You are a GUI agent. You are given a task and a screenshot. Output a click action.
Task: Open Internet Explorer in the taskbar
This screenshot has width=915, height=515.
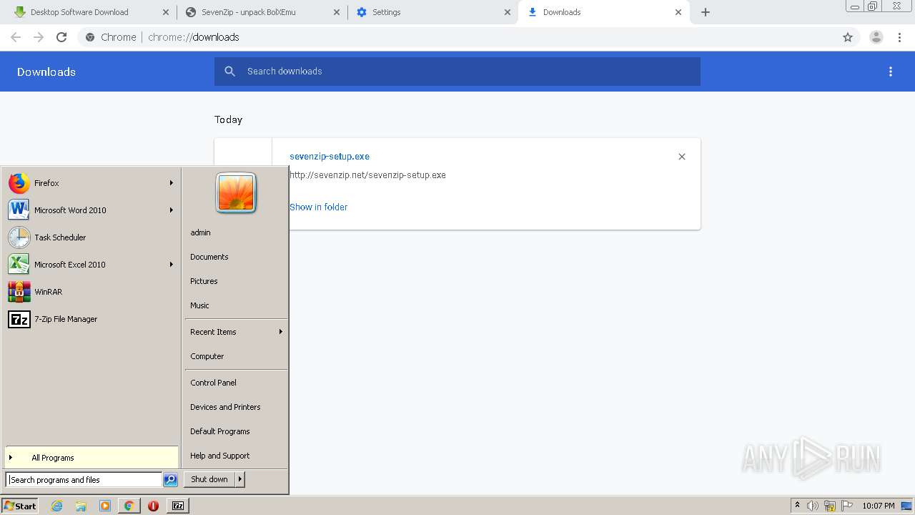(56, 506)
